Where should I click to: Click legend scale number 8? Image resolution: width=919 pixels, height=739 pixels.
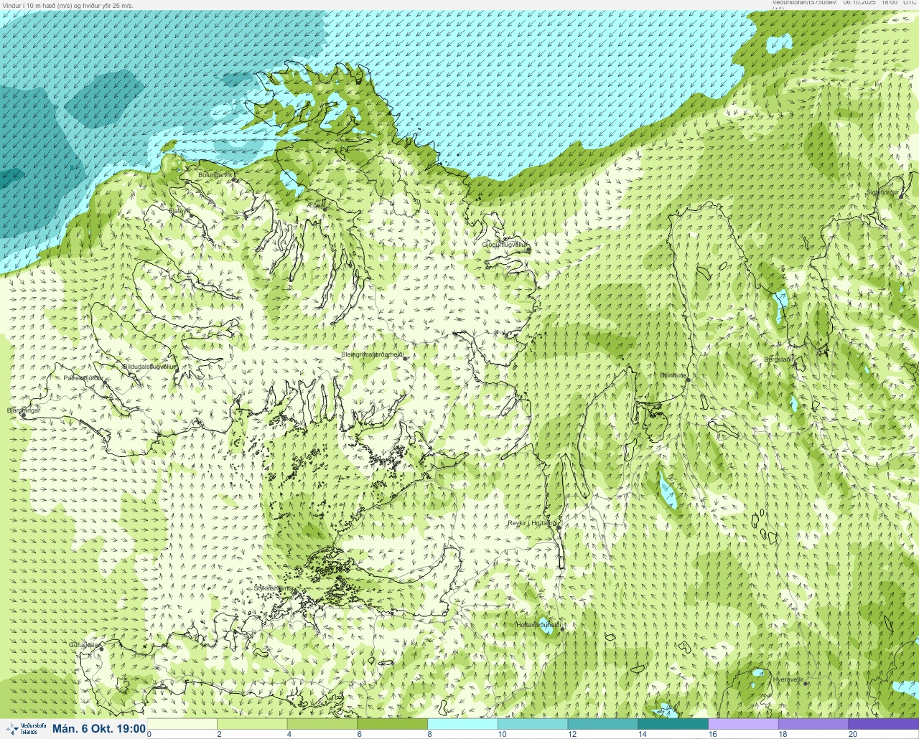[429, 734]
